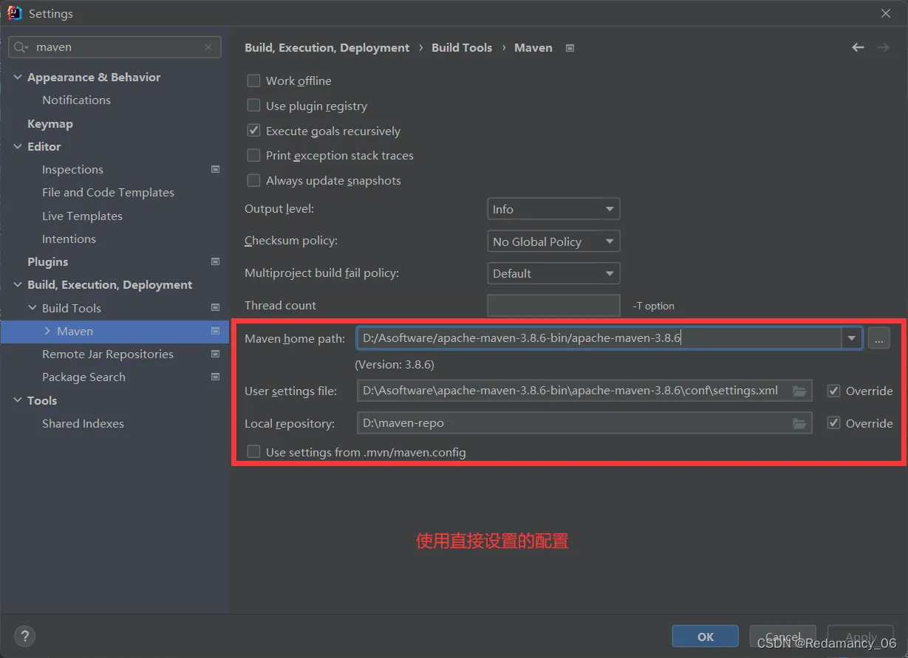Confirm settings with OK button

(x=706, y=637)
